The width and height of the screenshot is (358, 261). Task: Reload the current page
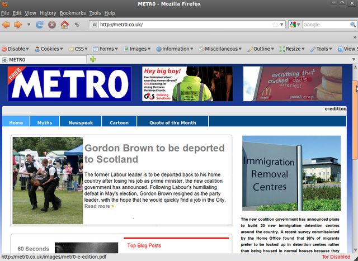tap(40, 25)
